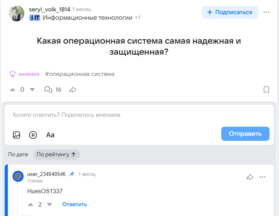
Task: Downvote the HuesOS1337 answer
Action: click(50, 205)
